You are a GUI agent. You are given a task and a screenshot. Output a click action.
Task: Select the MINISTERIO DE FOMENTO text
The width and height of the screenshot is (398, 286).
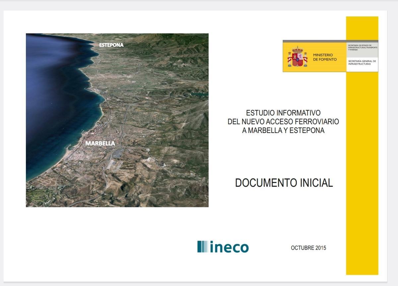point(324,57)
